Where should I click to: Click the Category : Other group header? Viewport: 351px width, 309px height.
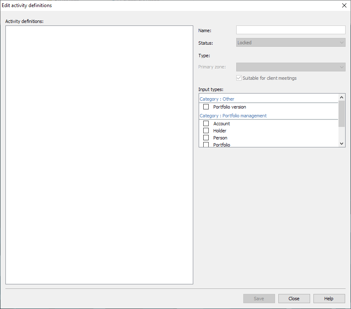coord(217,99)
